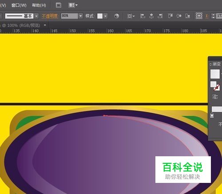Image resolution: width=222 pixels, height=194 pixels.
Task: Expand the graphic style dropdown arrow
Action: tap(105, 16)
